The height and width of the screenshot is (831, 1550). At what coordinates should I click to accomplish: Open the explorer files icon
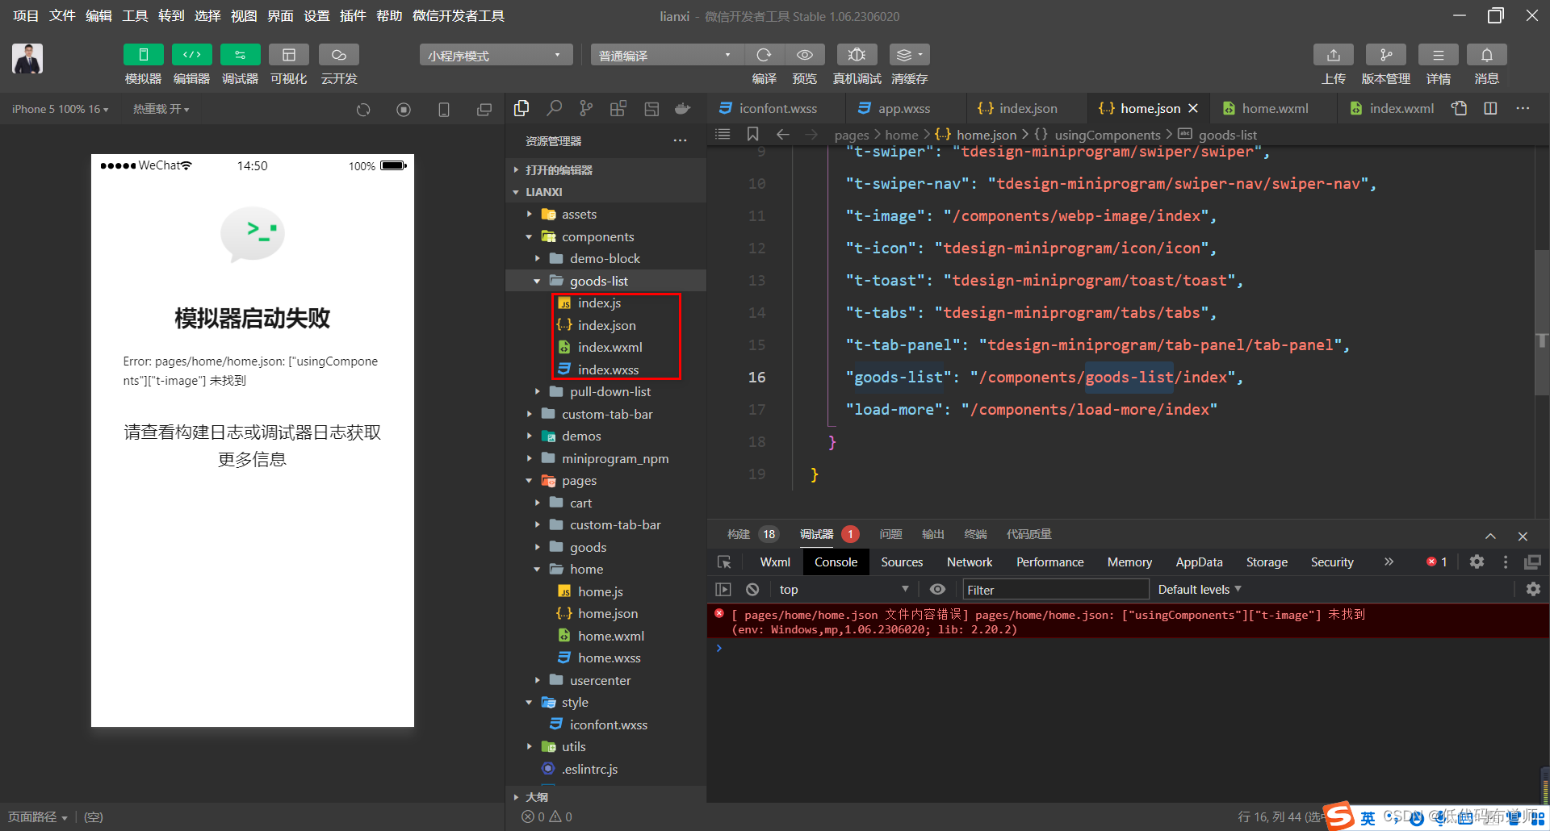[x=522, y=108]
